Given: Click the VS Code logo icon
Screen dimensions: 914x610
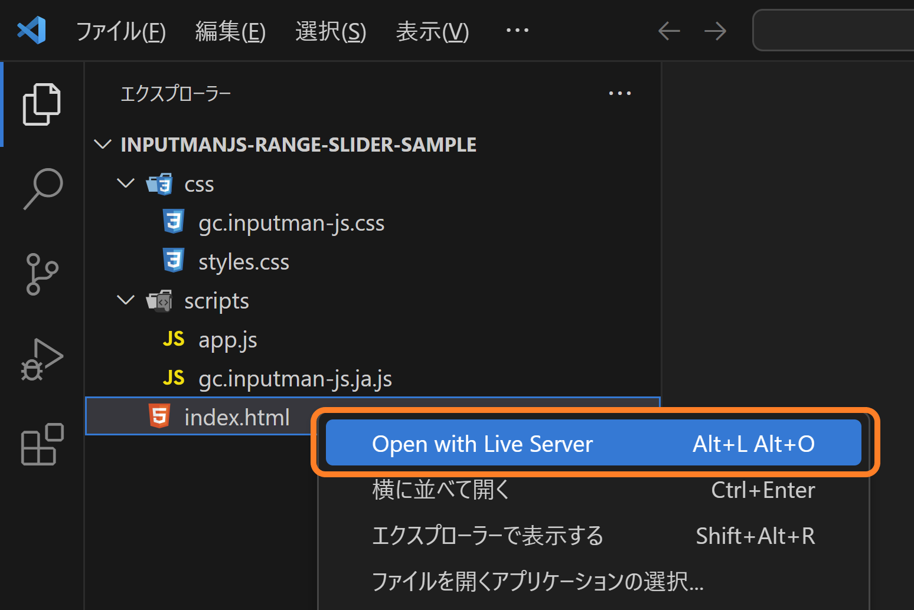Looking at the screenshot, I should pos(31,30).
